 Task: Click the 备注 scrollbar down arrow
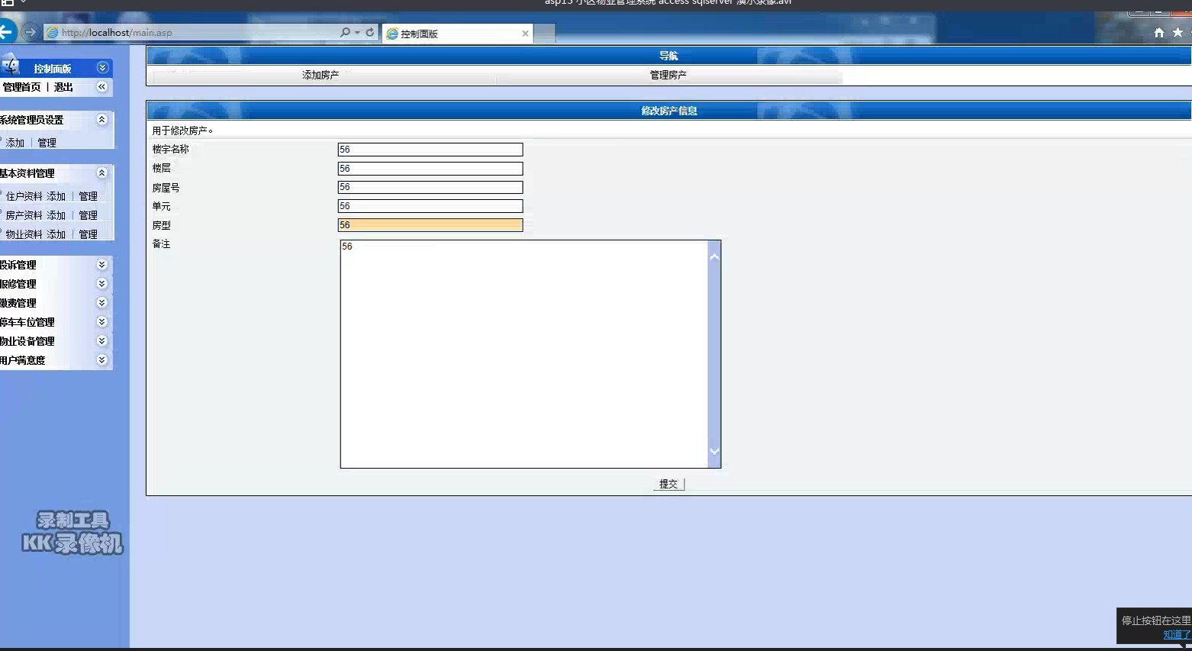coord(714,451)
